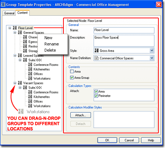
Task: Select Delete in the context menu
Action: click(x=50, y=50)
